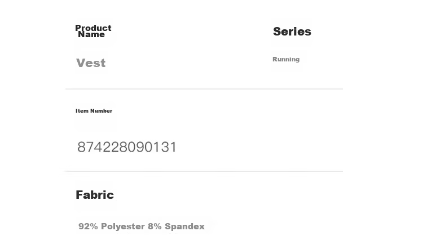Select the Vest product name value
Screen dimensions: 423x240
91,63
